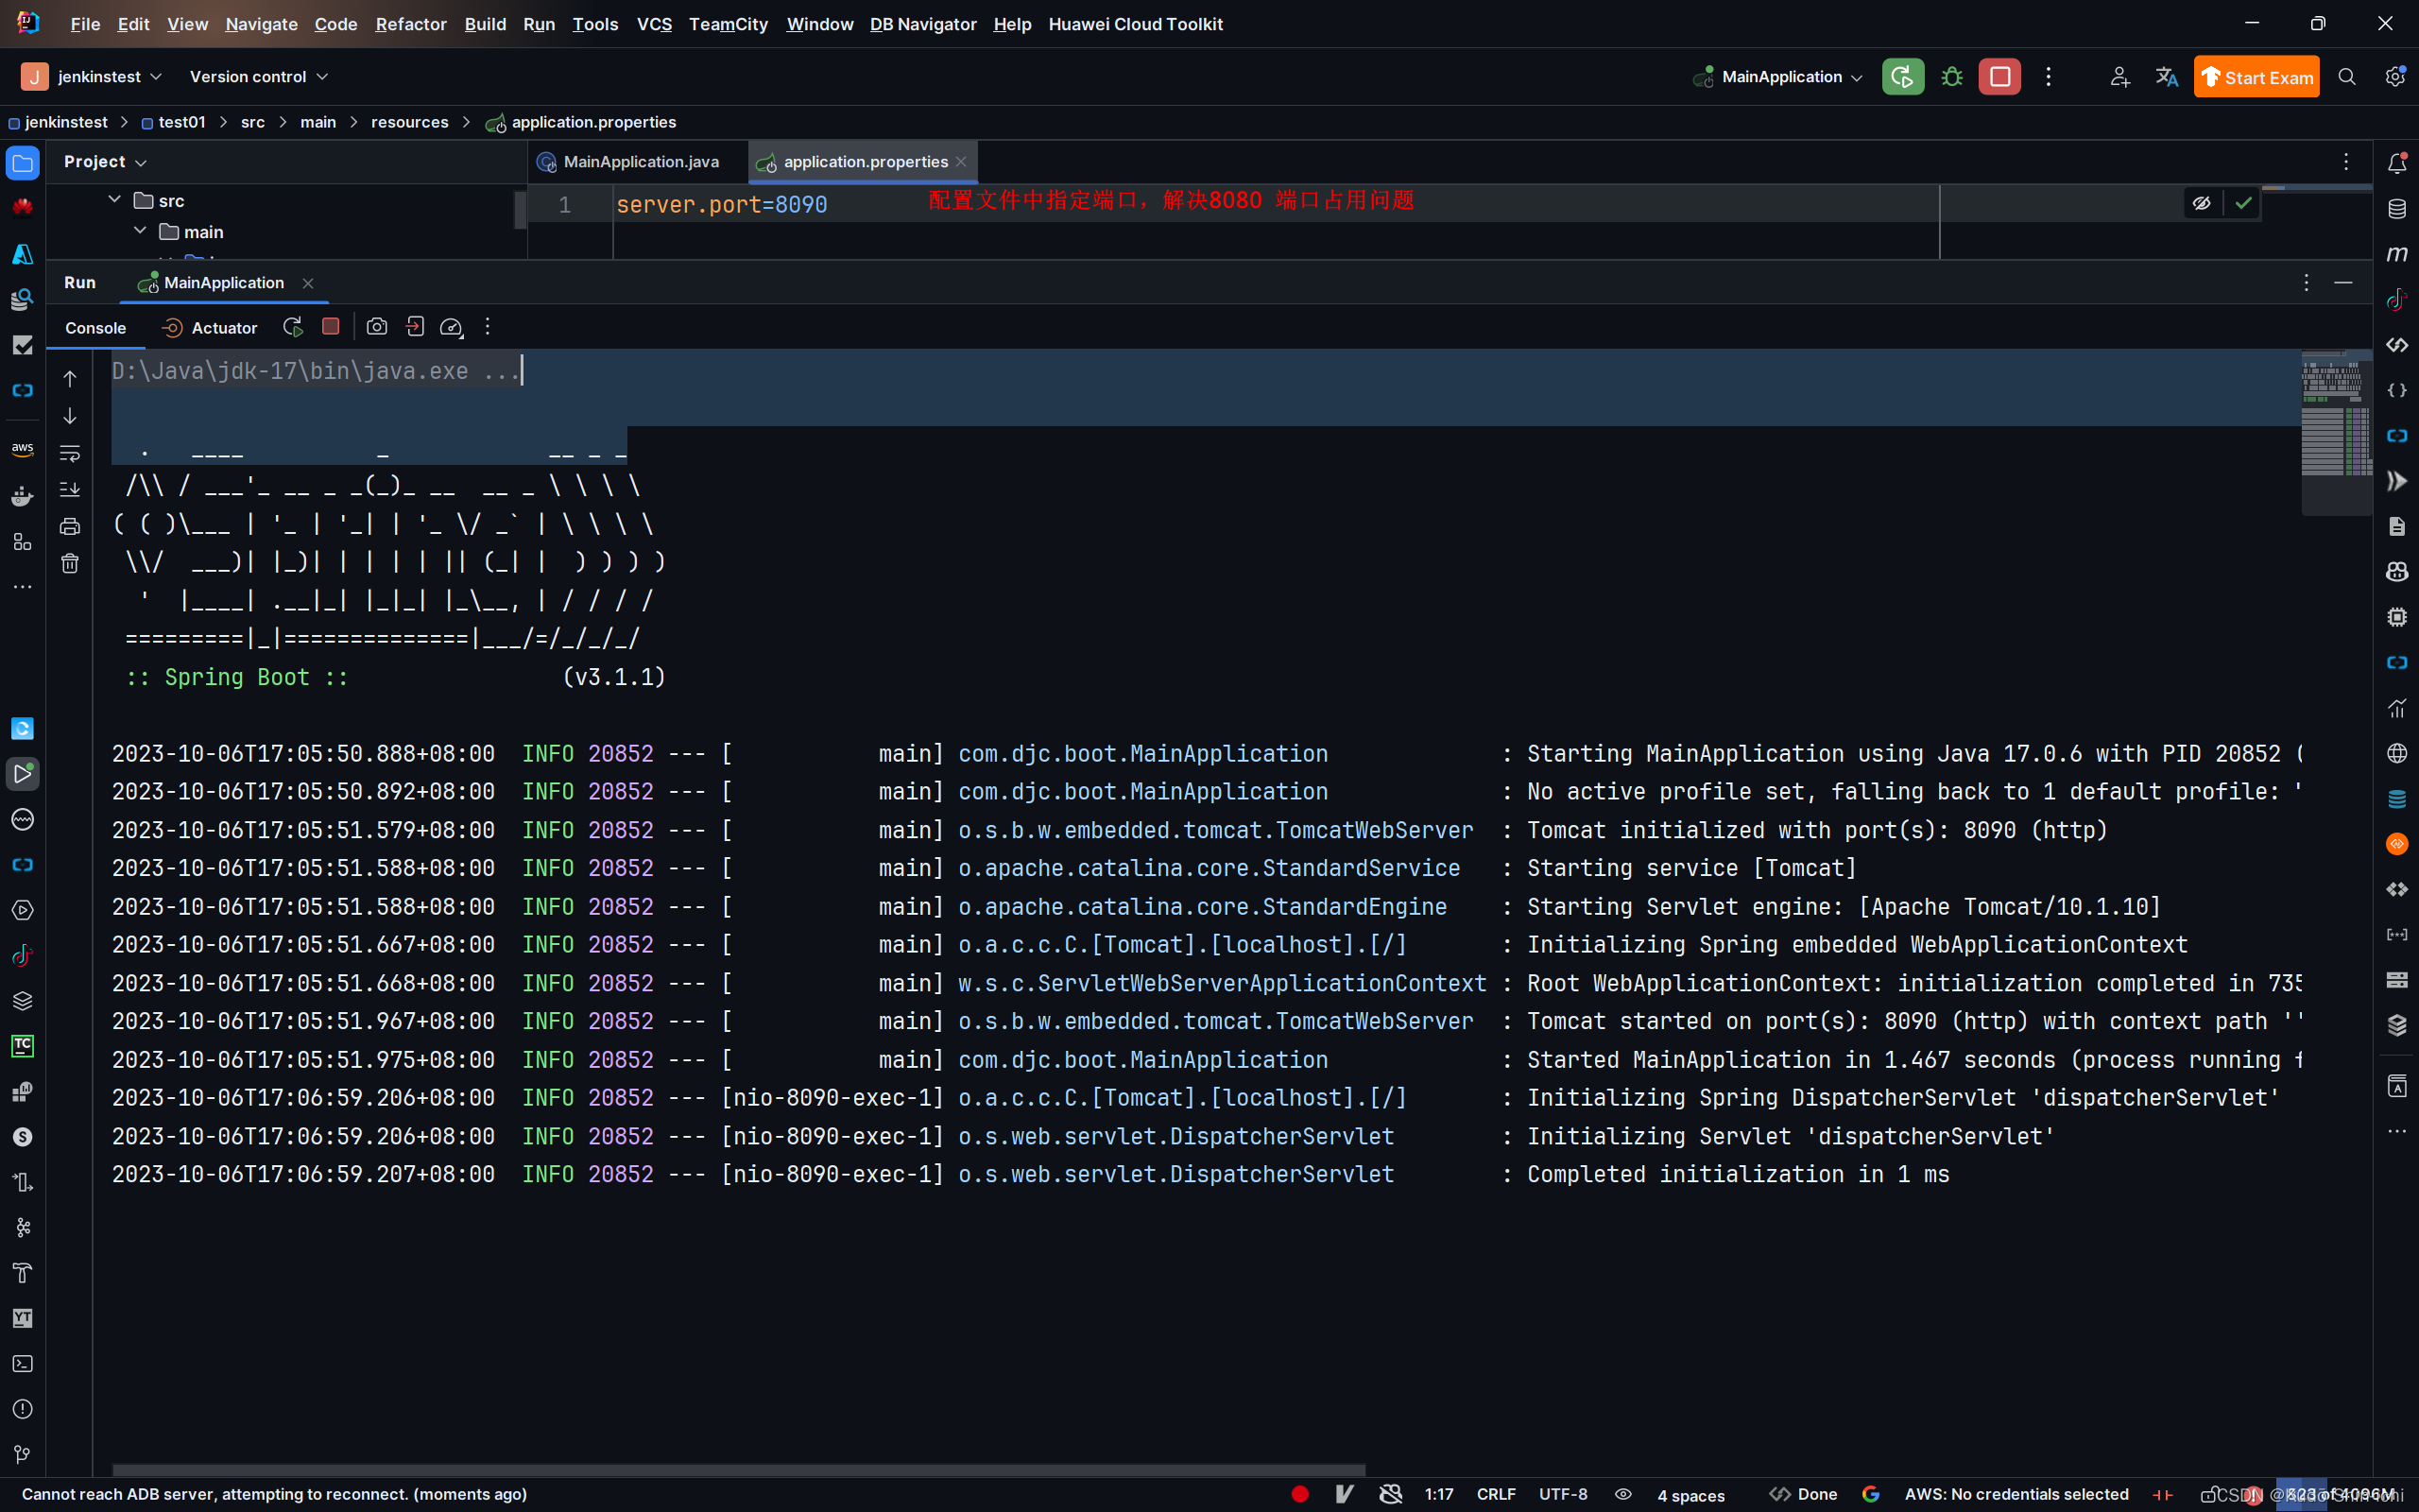2419x1512 pixels.
Task: Click the exit/restore layout console icon
Action: pyautogui.click(x=415, y=327)
